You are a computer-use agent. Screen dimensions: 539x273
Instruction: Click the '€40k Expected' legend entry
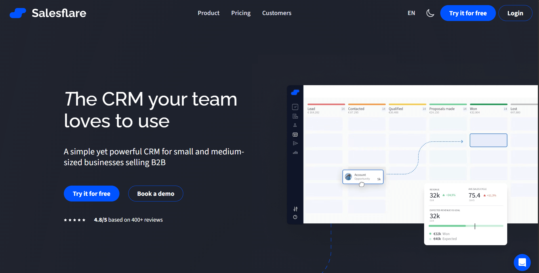[443, 239]
